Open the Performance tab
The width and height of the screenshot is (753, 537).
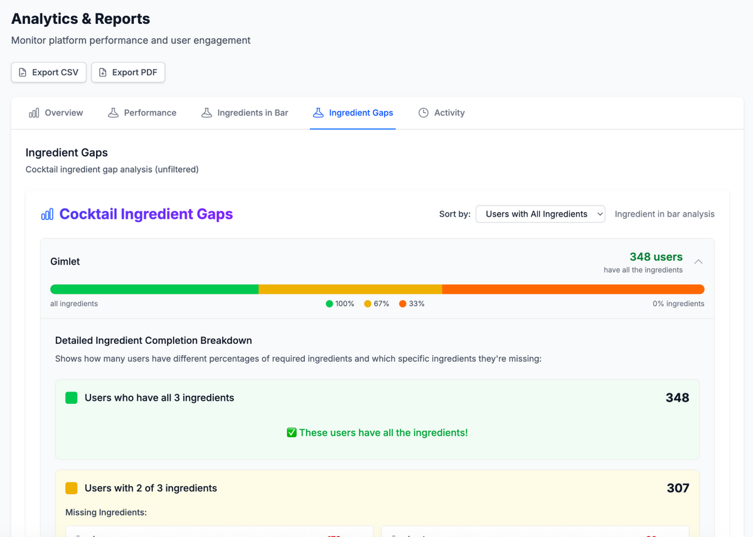(142, 113)
